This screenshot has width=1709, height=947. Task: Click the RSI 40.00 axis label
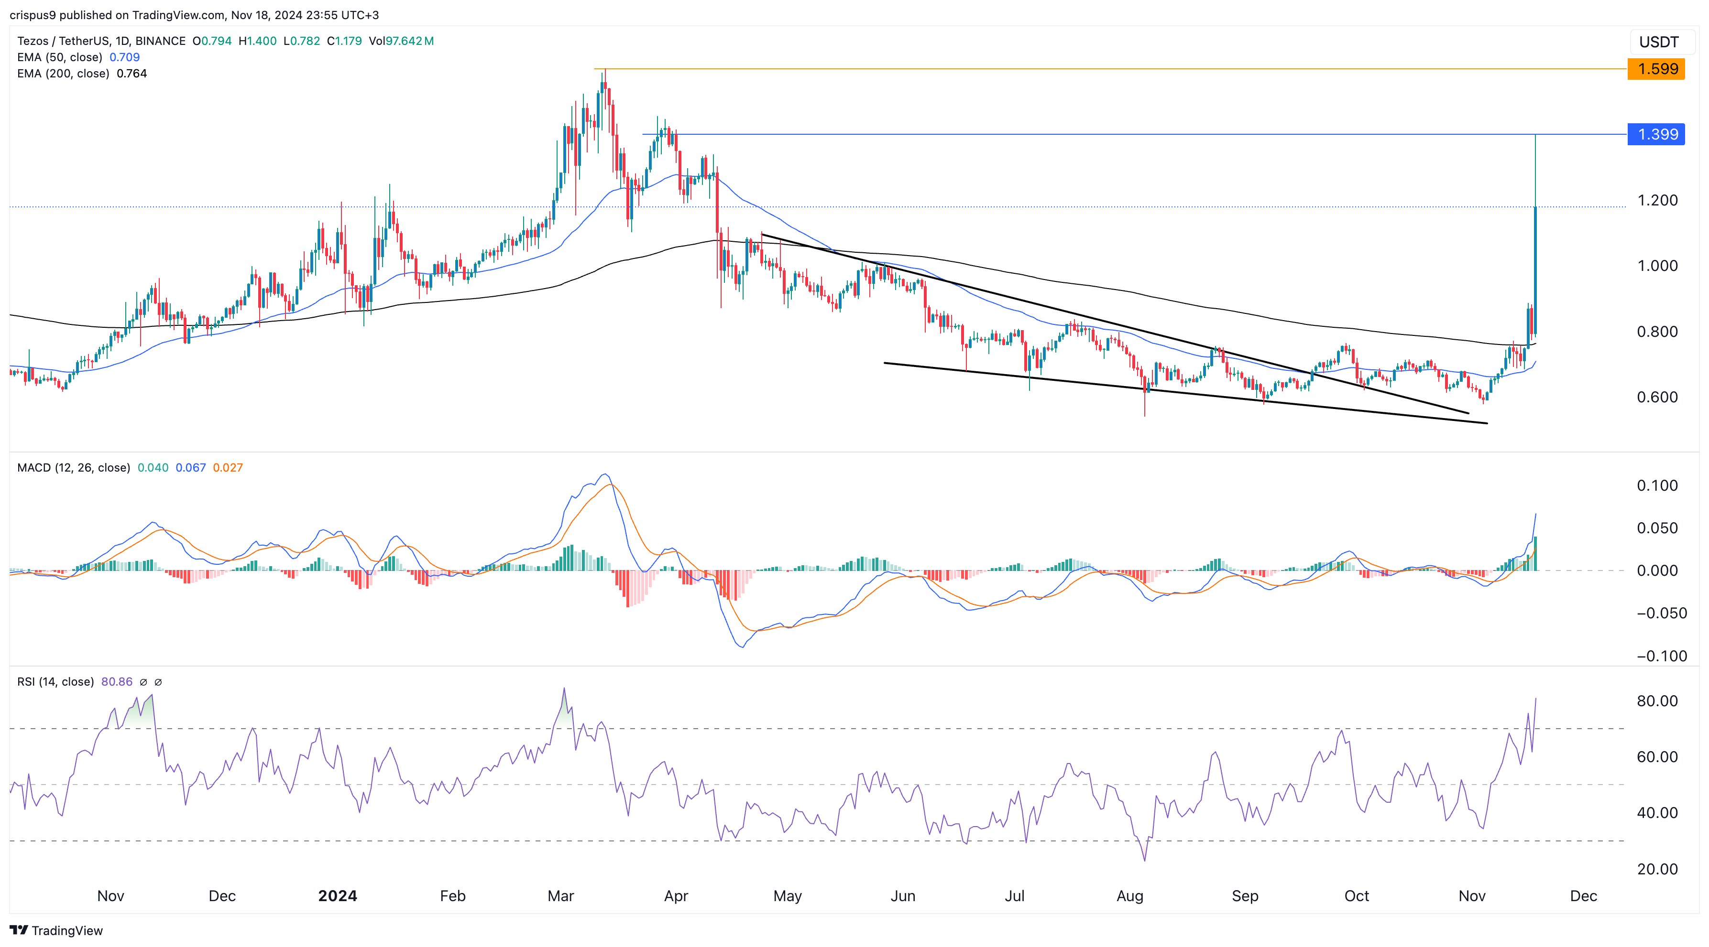click(1657, 813)
